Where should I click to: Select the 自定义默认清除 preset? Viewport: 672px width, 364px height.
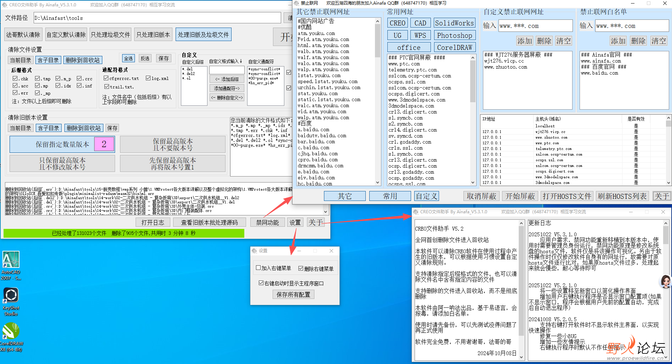coord(66,35)
